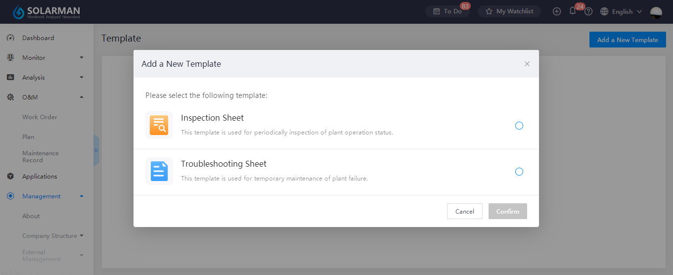Open the notification bell icon
The height and width of the screenshot is (275, 673).
click(573, 11)
